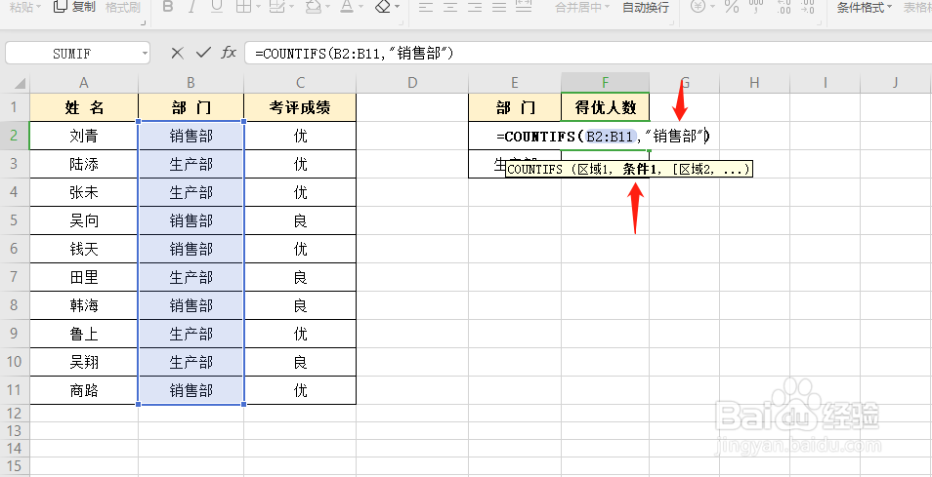Image resolution: width=932 pixels, height=477 pixels.
Task: Select column C header
Action: tap(300, 83)
